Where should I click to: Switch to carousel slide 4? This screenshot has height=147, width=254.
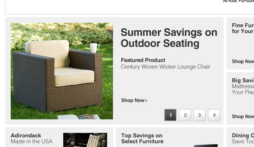[214, 115]
